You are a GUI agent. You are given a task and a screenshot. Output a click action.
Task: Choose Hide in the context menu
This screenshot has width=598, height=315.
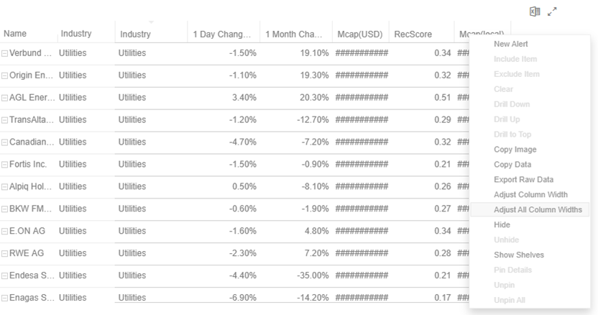[502, 225]
